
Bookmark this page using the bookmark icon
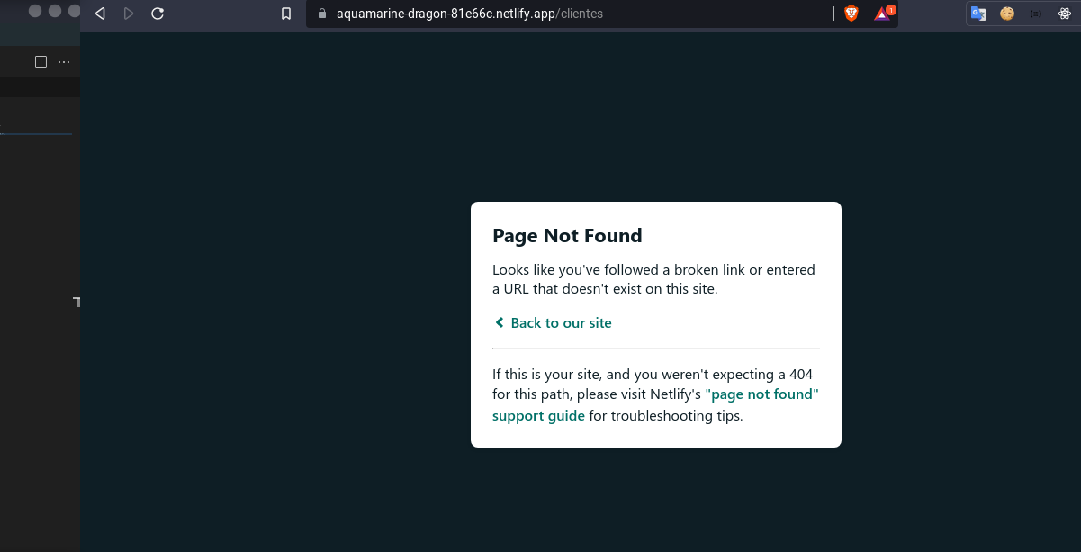[286, 14]
